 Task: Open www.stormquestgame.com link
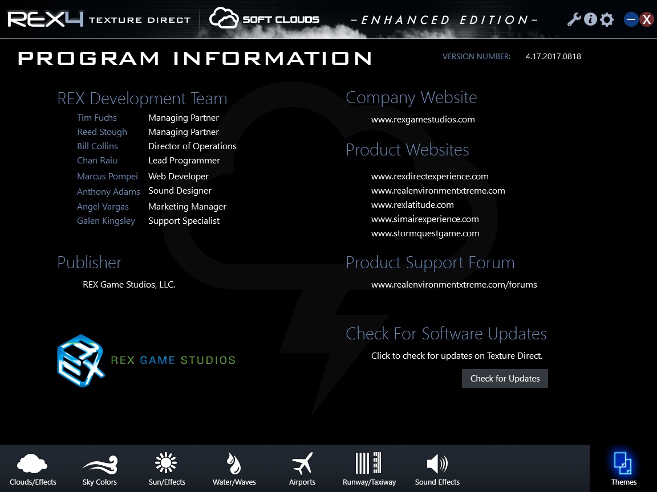coord(425,233)
